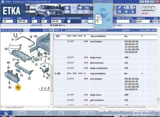The image size is (160, 117).
Task: Click highlighted position 60 in illustration
Action: pyautogui.click(x=18, y=88)
